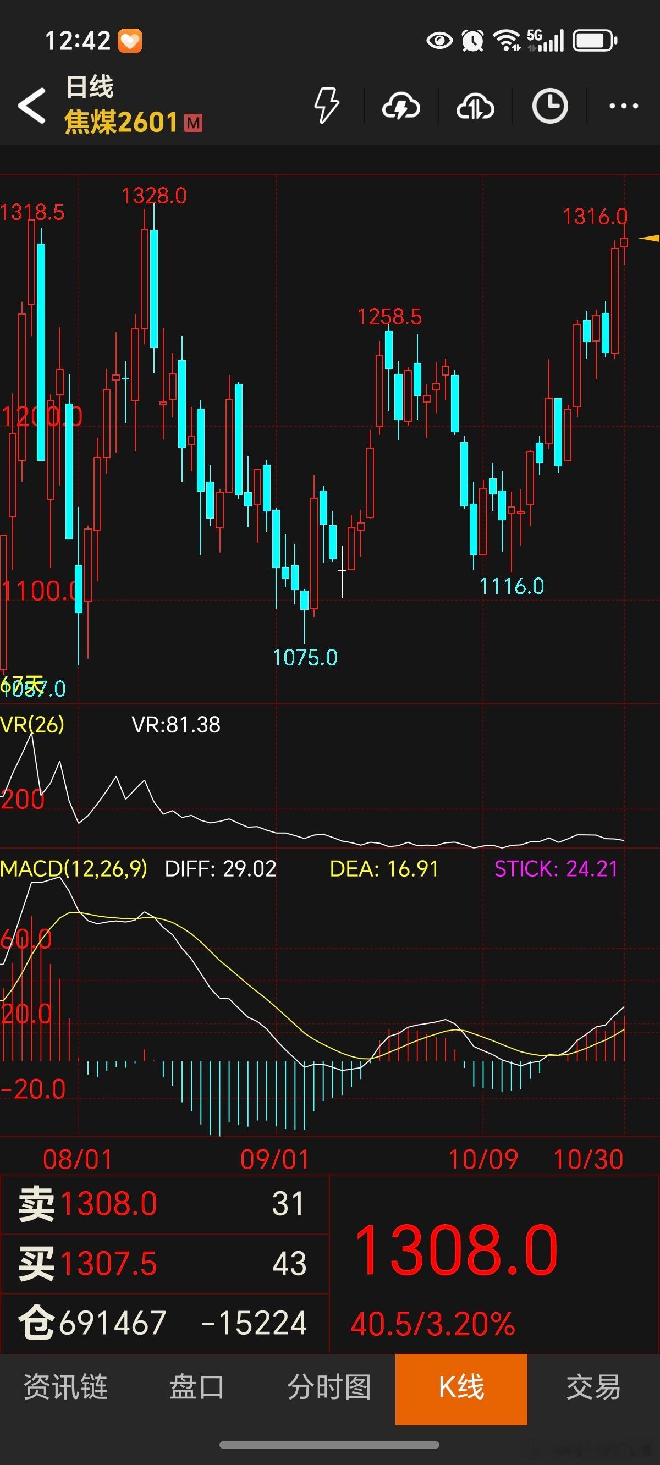Tap the MACD(12,26,9) indicator label
Image resolution: width=660 pixels, height=1465 pixels.
click(x=74, y=868)
